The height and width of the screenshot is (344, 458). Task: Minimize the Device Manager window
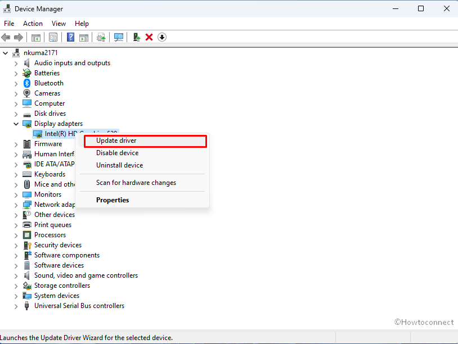pyautogui.click(x=396, y=9)
